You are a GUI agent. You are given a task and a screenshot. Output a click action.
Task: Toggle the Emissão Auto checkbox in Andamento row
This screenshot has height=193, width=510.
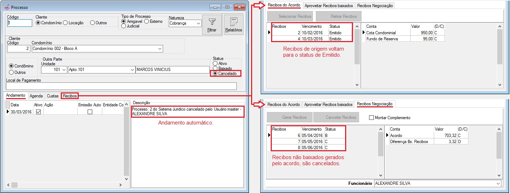[90, 112]
